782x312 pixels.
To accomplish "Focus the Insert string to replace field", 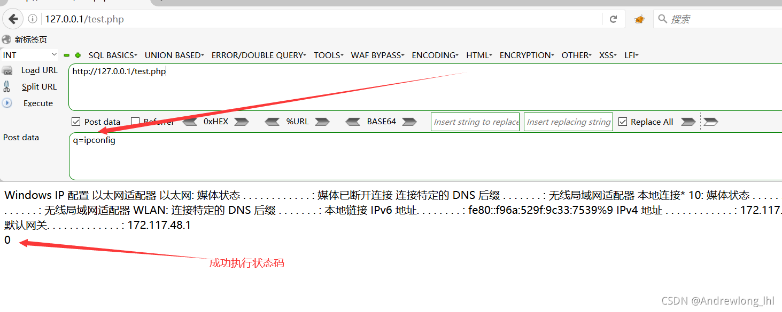I will [475, 122].
